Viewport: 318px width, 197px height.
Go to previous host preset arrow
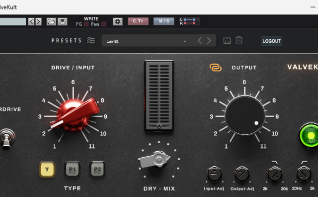pyautogui.click(x=31, y=21)
